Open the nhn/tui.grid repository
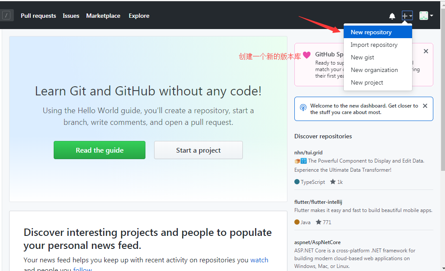Viewport: 445px width, 271px height. tap(308, 153)
